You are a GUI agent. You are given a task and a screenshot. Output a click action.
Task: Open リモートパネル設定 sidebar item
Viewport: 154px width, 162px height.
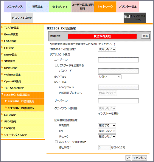click(x=22, y=135)
